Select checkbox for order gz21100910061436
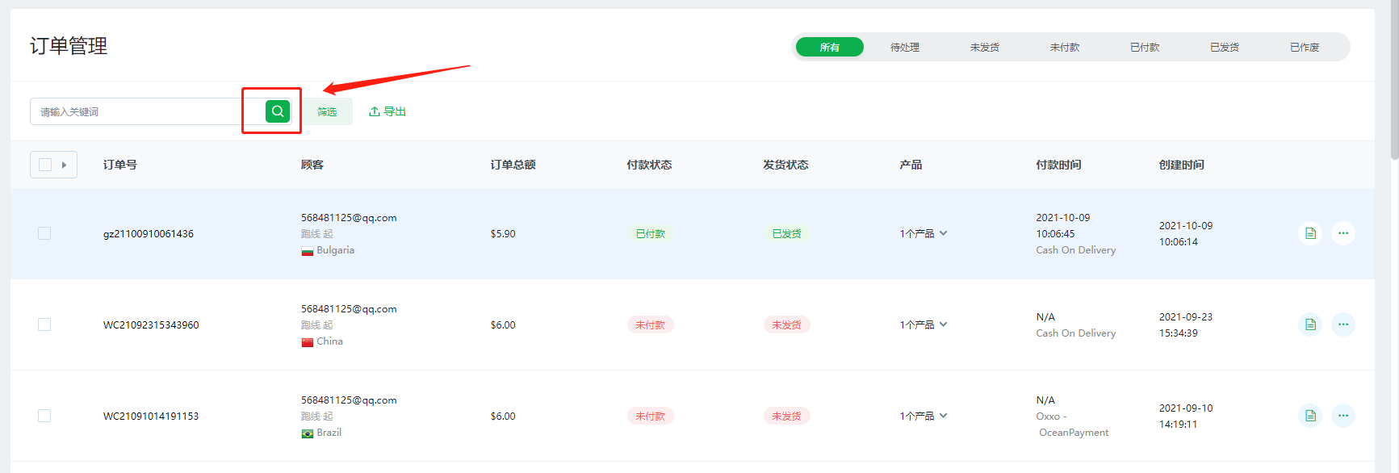The width and height of the screenshot is (1399, 473). pyautogui.click(x=44, y=233)
